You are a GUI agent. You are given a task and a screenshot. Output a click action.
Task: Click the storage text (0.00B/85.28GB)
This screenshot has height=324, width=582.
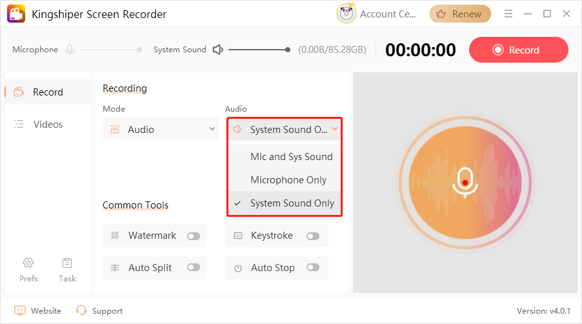pyautogui.click(x=332, y=50)
